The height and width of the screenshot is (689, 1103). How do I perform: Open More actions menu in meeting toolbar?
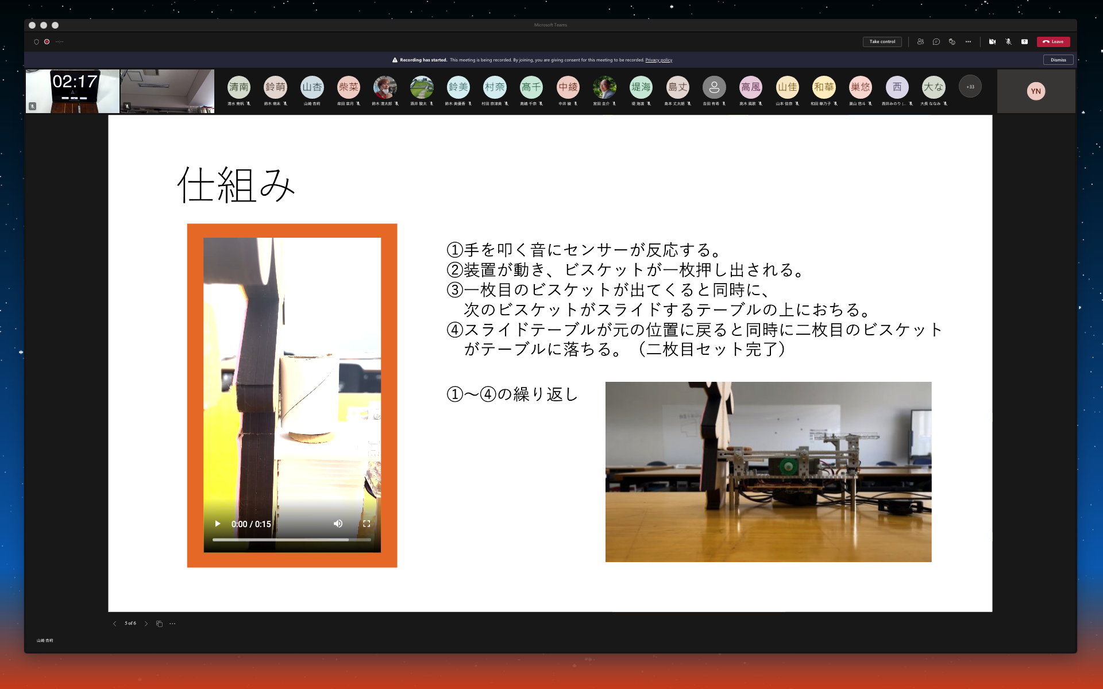click(968, 41)
